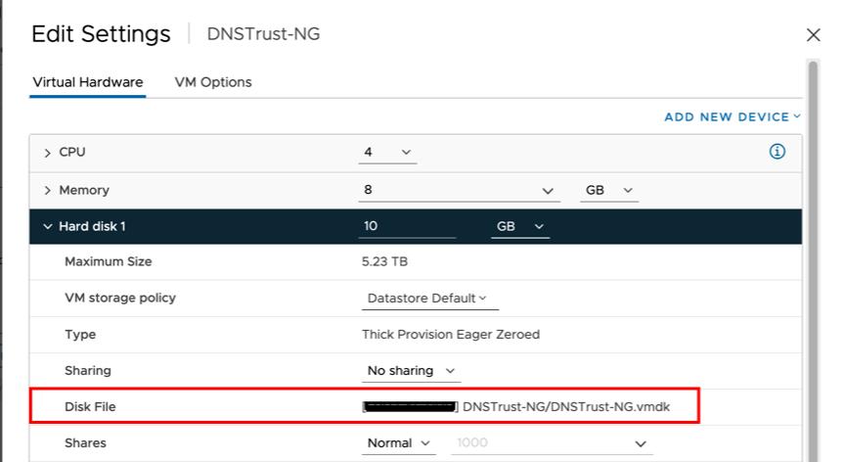Open the Sharing dropdown
Screen dimensions: 844x462
pos(411,371)
